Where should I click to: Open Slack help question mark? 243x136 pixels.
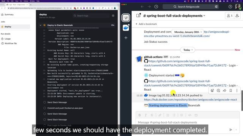point(230,7)
